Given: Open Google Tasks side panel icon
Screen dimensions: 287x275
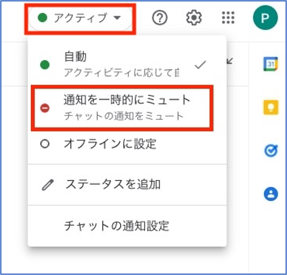Looking at the screenshot, I should [271, 151].
